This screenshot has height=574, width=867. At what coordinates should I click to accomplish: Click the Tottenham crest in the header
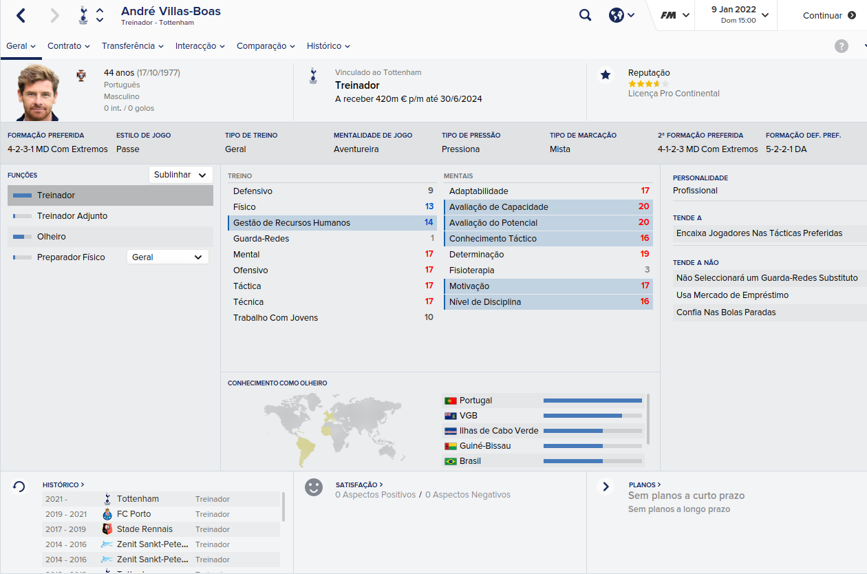click(x=83, y=15)
